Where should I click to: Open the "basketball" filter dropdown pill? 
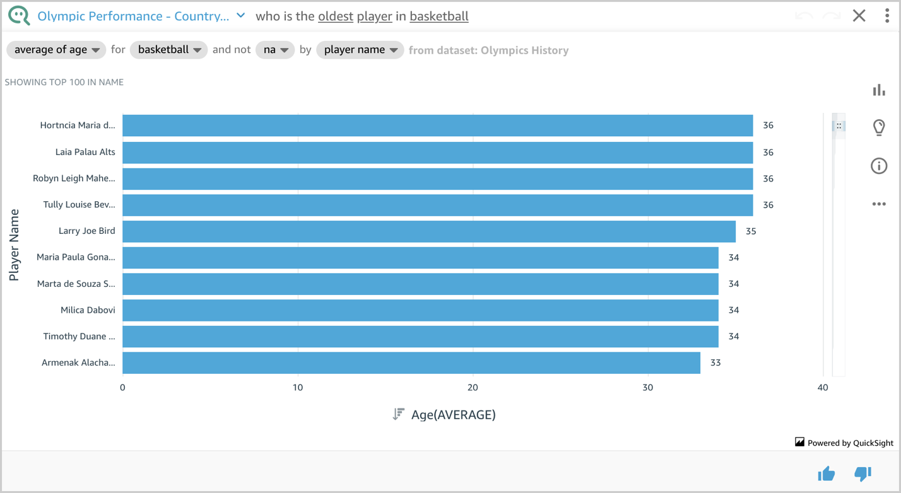coord(168,50)
